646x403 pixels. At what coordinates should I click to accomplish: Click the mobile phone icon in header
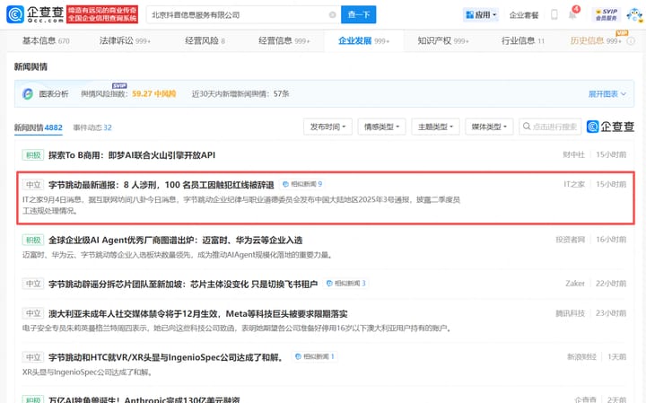554,15
